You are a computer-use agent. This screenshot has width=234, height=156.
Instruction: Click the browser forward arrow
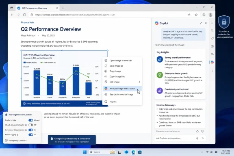18,15
